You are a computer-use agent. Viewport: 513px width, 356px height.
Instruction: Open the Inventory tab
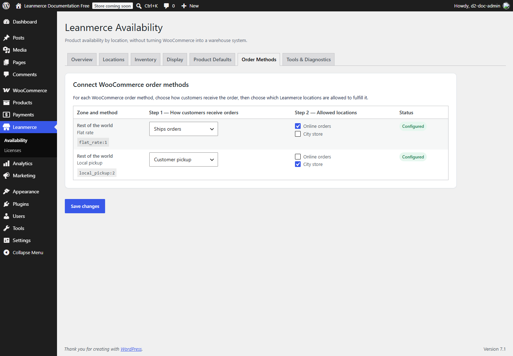145,59
